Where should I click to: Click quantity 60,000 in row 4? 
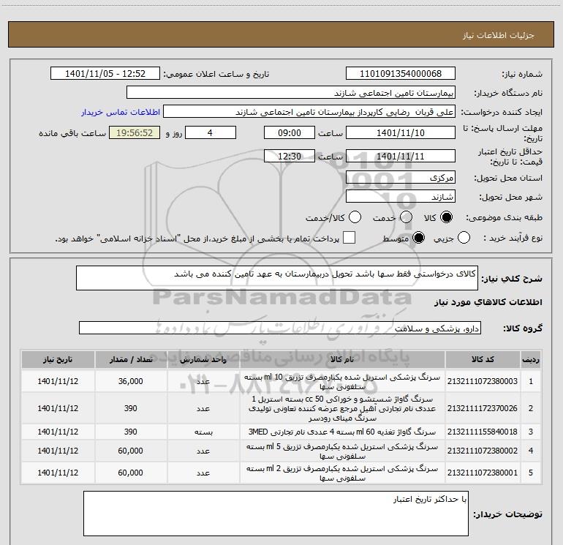131,451
